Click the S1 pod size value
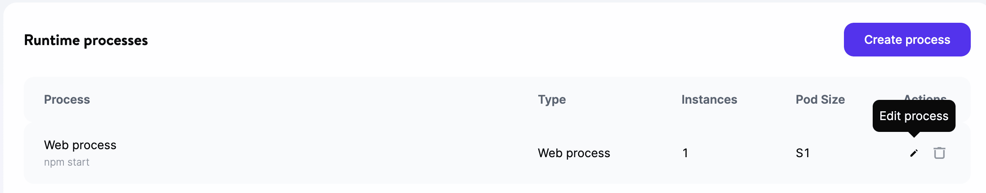This screenshot has width=986, height=193. 802,153
